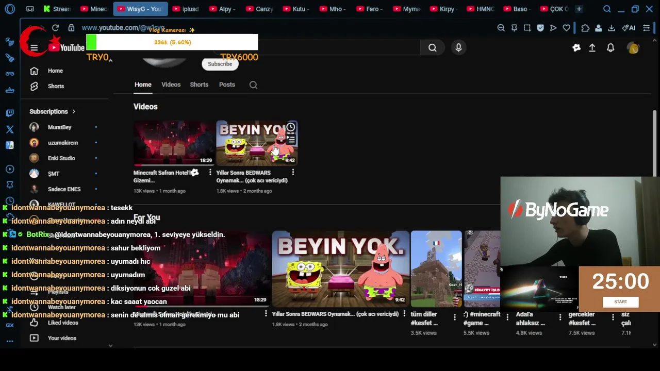660x371 pixels.
Task: Expand the Subscriptions section chevron
Action: pyautogui.click(x=74, y=111)
